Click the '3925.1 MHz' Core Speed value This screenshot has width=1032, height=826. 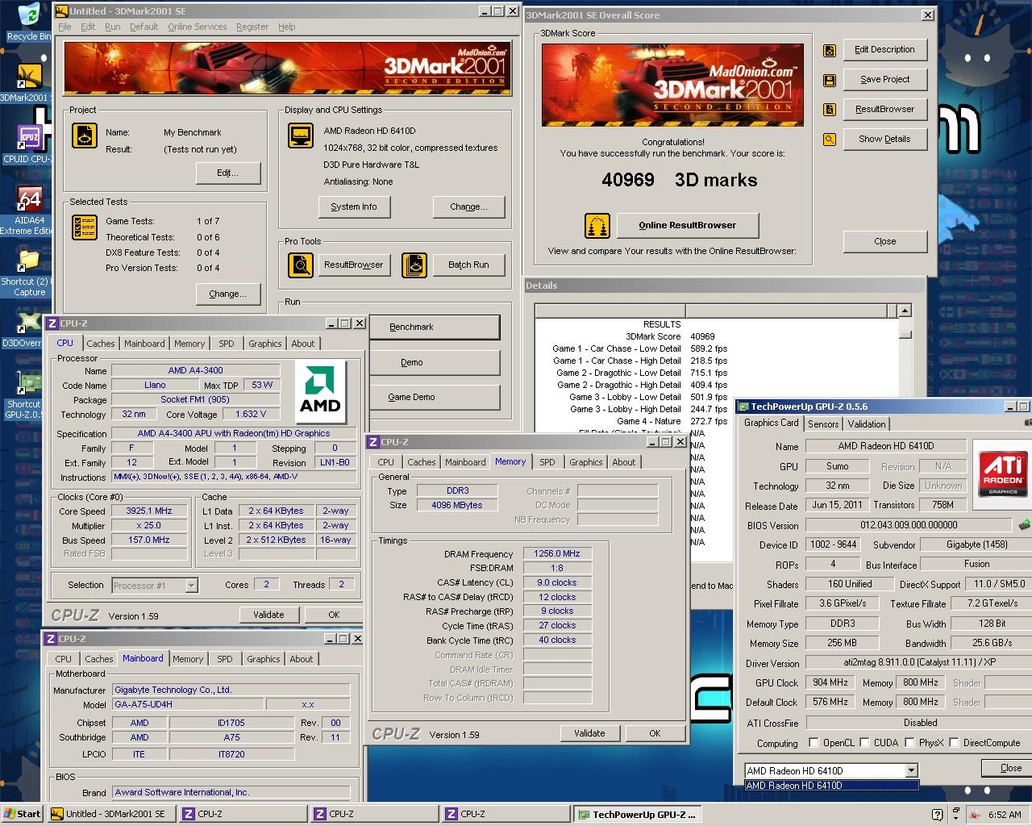[x=149, y=511]
